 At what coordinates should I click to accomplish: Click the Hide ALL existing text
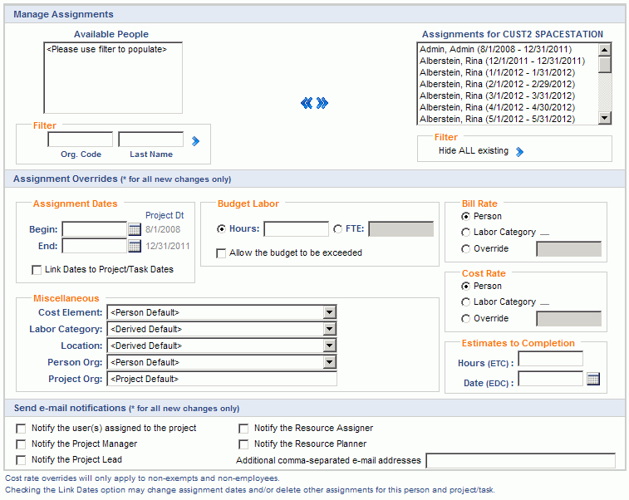point(474,151)
